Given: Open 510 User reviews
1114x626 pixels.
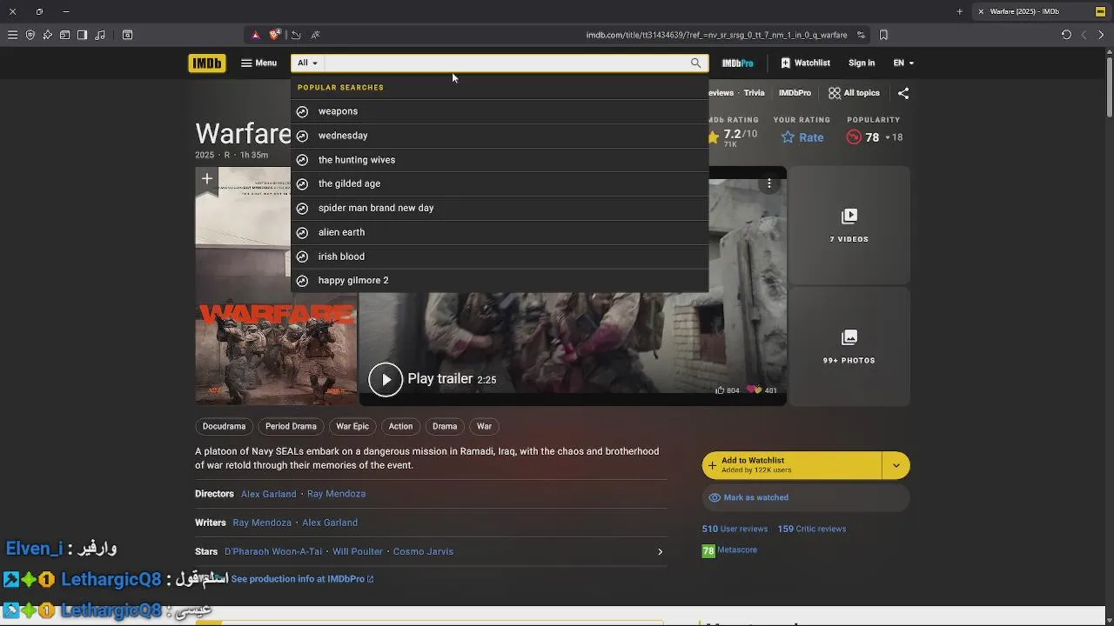Looking at the screenshot, I should point(735,529).
